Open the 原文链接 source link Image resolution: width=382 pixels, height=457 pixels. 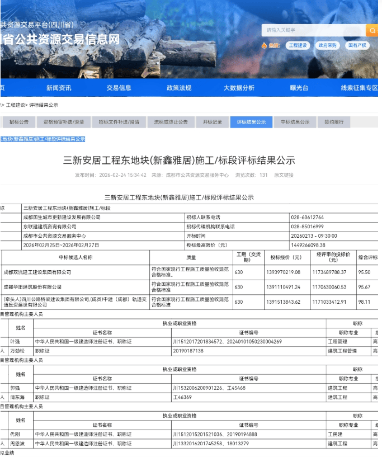[284, 175]
